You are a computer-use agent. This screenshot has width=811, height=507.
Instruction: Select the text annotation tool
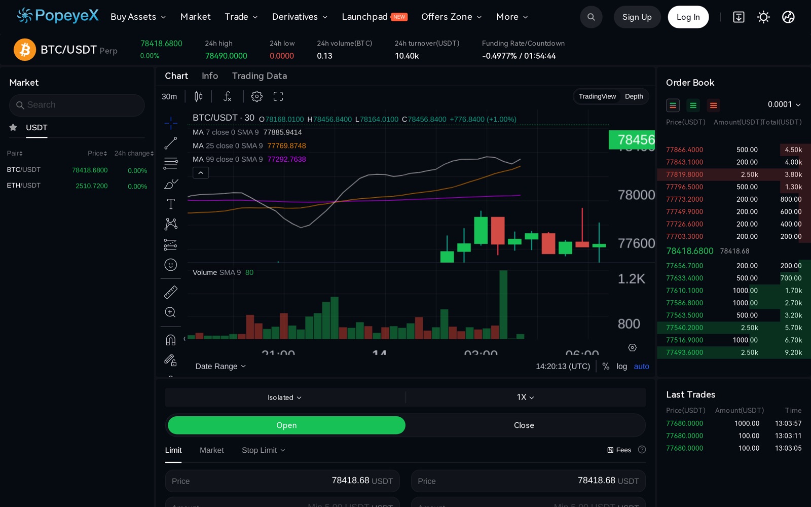click(171, 204)
